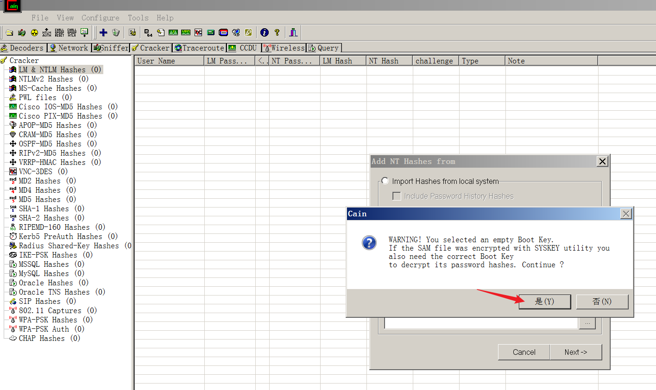Select Cisco IOS-MD5 Hashes tree item

68,107
